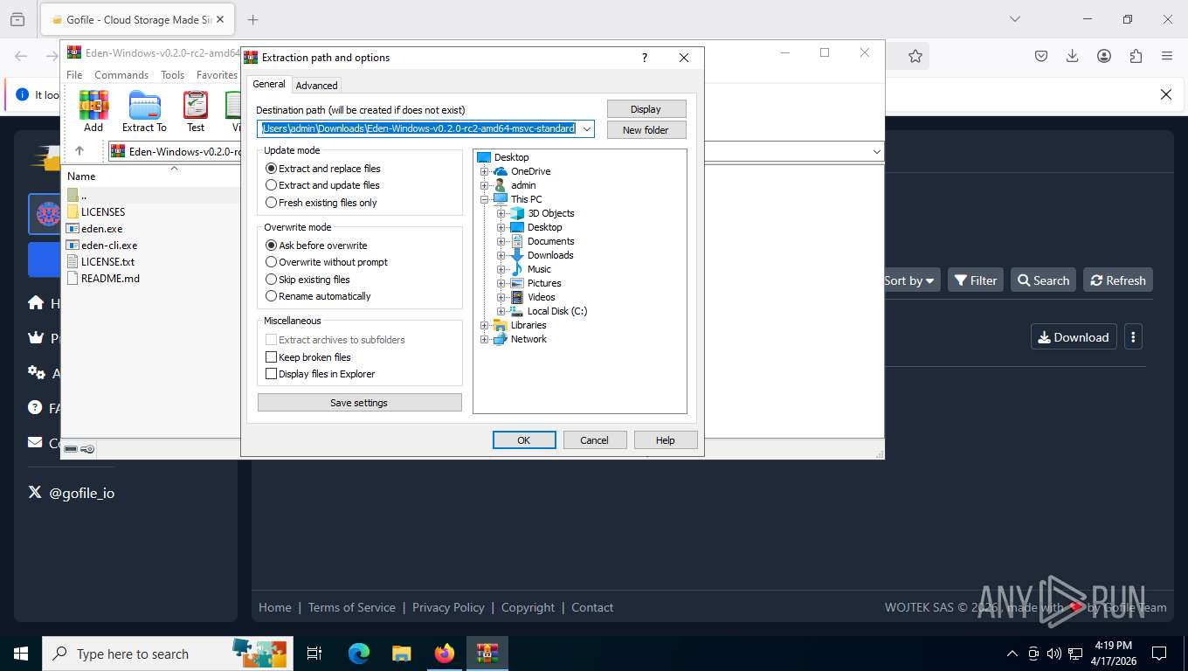Dismiss the notification bar with X
The width and height of the screenshot is (1188, 671).
click(1165, 94)
